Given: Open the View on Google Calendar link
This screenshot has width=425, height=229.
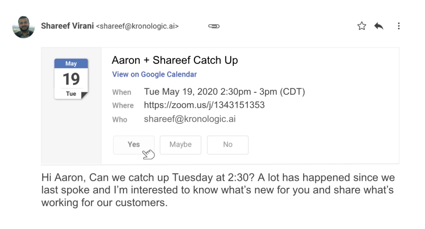Looking at the screenshot, I should coord(155,74).
